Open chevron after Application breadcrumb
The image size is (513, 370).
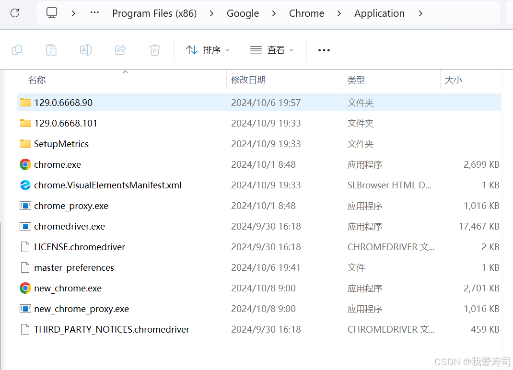[x=421, y=13]
